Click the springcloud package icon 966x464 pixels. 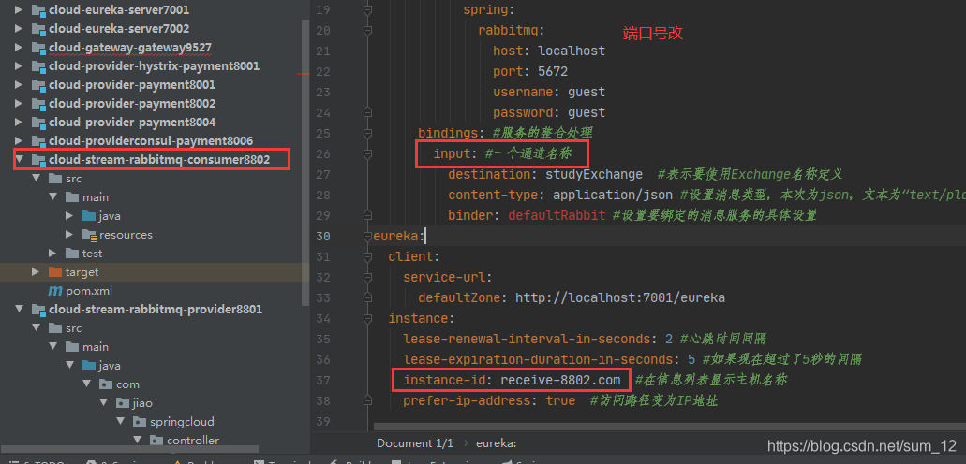tap(140, 422)
